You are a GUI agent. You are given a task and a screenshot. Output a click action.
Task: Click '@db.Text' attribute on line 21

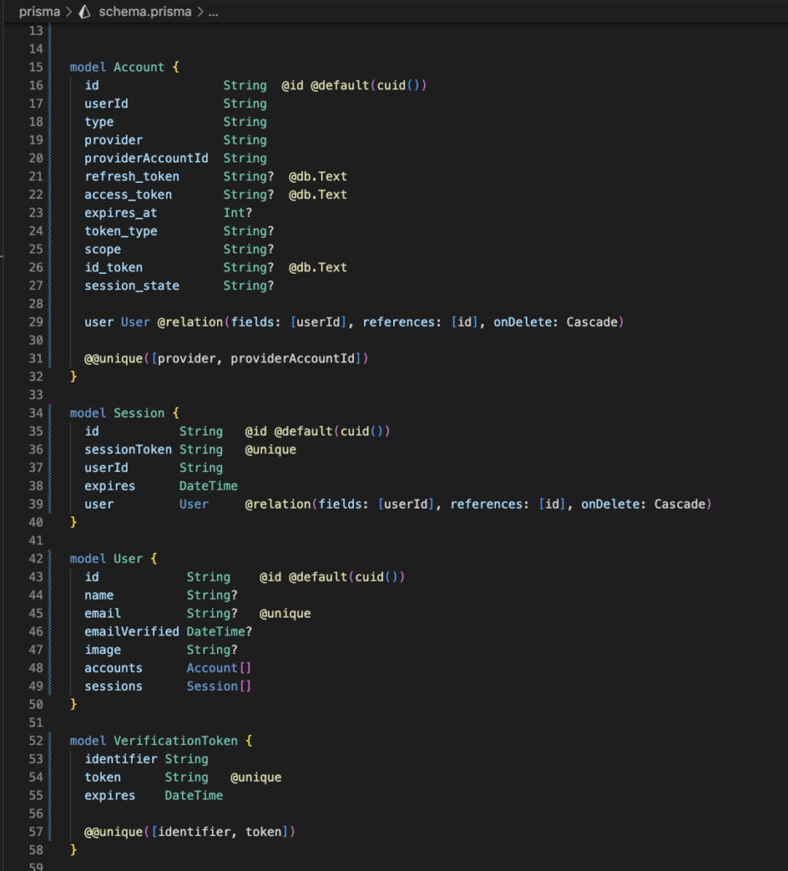click(318, 177)
